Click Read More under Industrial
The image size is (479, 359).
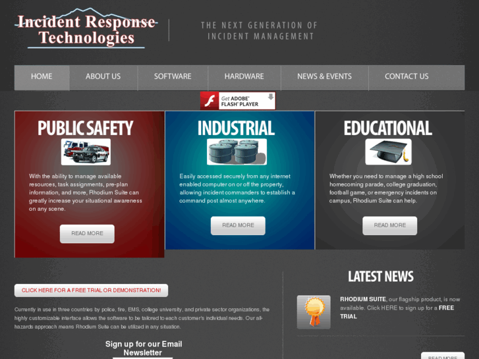click(238, 226)
